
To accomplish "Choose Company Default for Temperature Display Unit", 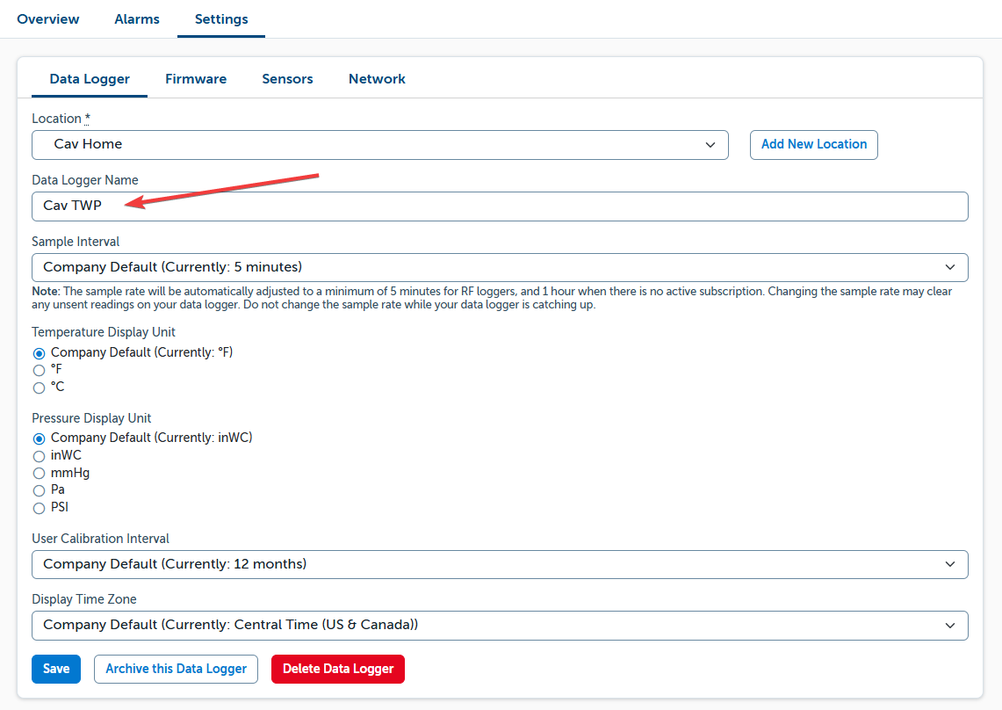I will coord(39,352).
